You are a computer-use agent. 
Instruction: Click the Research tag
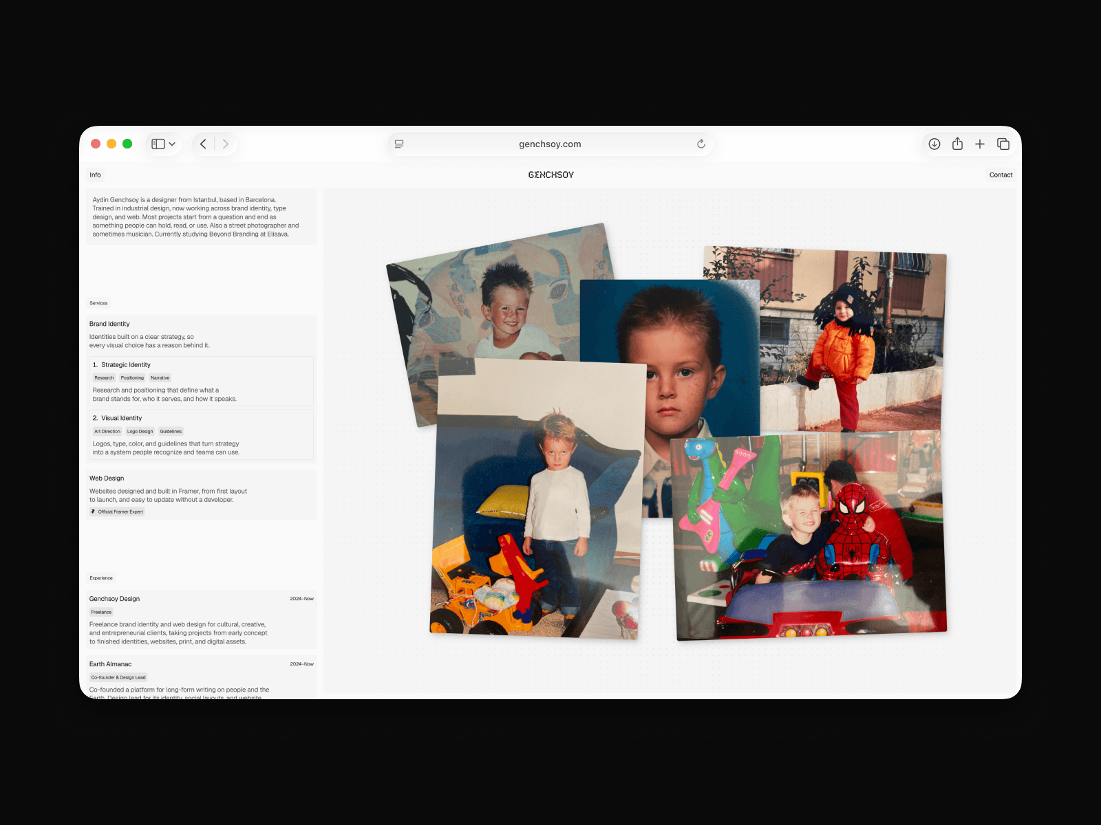[x=104, y=378]
